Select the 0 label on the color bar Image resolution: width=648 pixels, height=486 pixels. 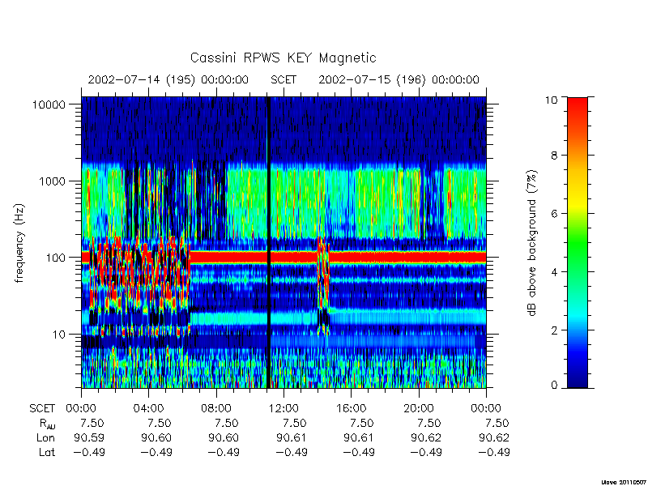555,386
